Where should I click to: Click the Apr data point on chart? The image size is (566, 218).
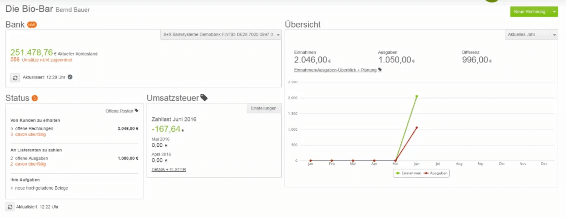click(374, 161)
